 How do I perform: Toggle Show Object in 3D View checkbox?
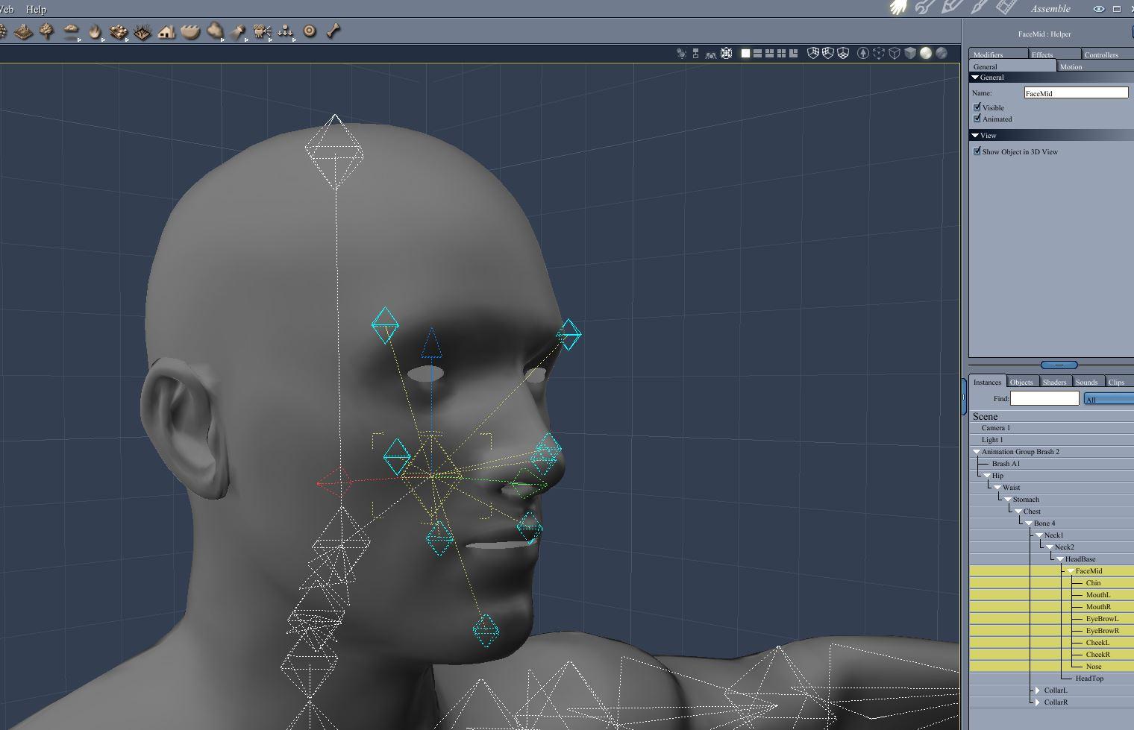point(977,151)
